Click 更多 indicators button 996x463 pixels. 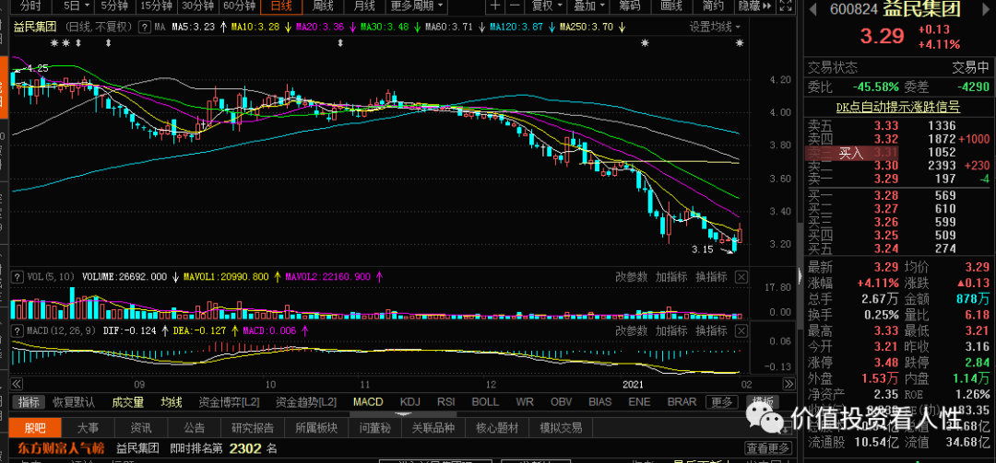[721, 402]
